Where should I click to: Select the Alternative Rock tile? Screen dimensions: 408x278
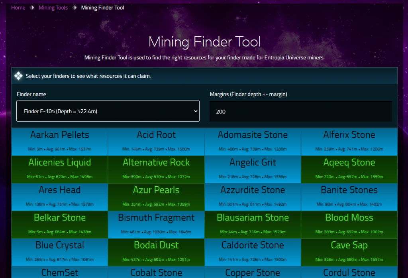(x=156, y=169)
